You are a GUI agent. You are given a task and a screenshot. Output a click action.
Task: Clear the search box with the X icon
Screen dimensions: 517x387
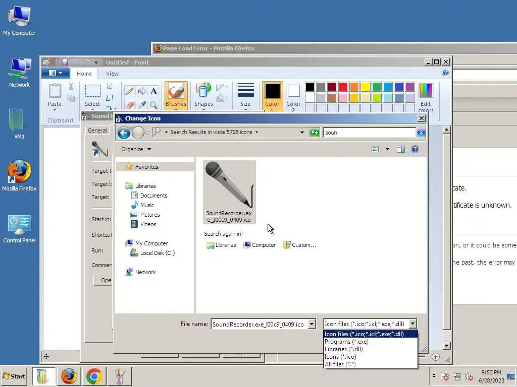[x=421, y=133]
